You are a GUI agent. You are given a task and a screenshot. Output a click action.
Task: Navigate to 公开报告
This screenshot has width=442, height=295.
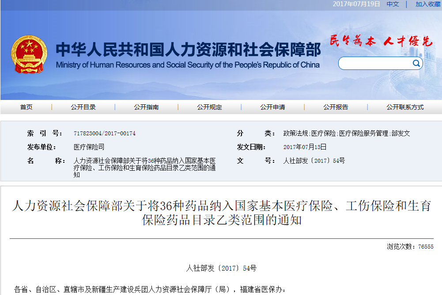(336, 107)
